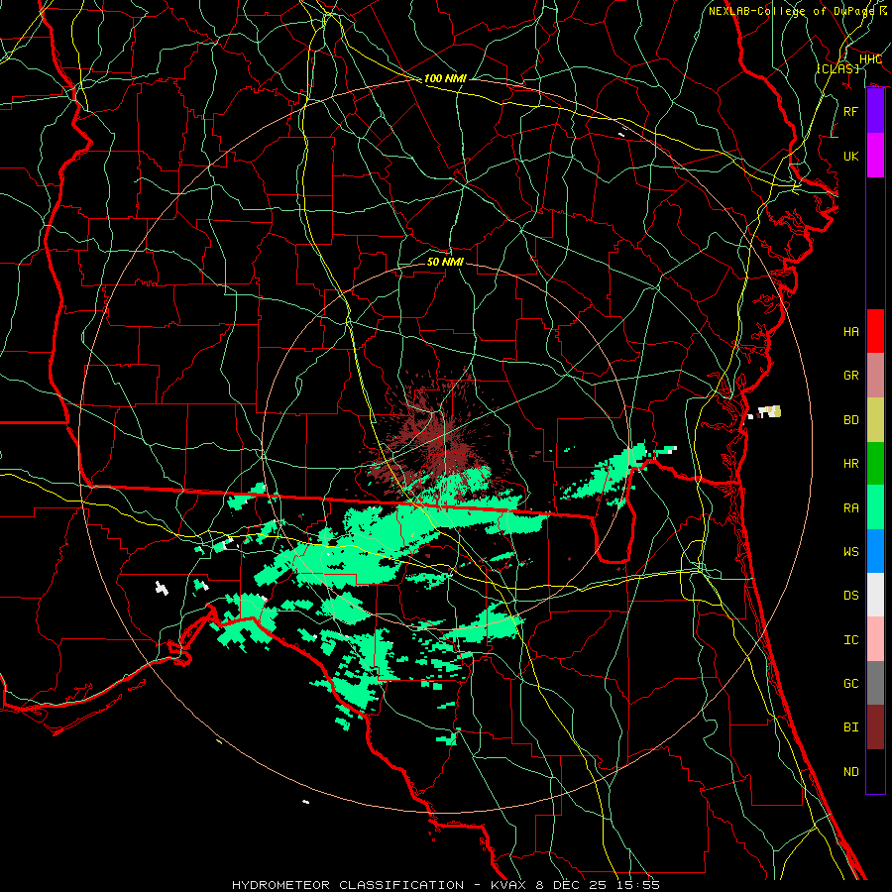Click the 'WS' legend label
The height and width of the screenshot is (892, 892).
850,551
